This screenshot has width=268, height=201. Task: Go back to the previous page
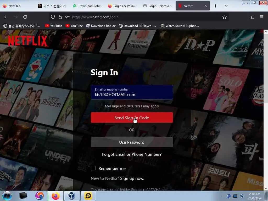(6, 17)
